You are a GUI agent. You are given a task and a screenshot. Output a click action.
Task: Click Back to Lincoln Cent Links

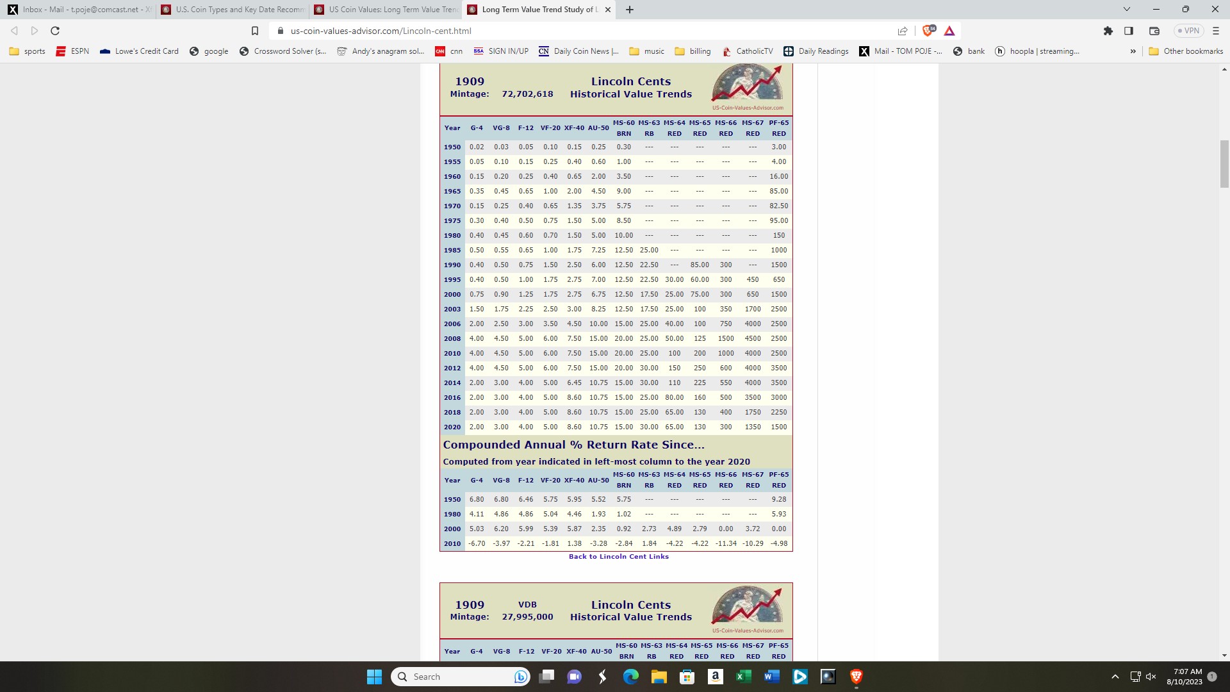[618, 556]
